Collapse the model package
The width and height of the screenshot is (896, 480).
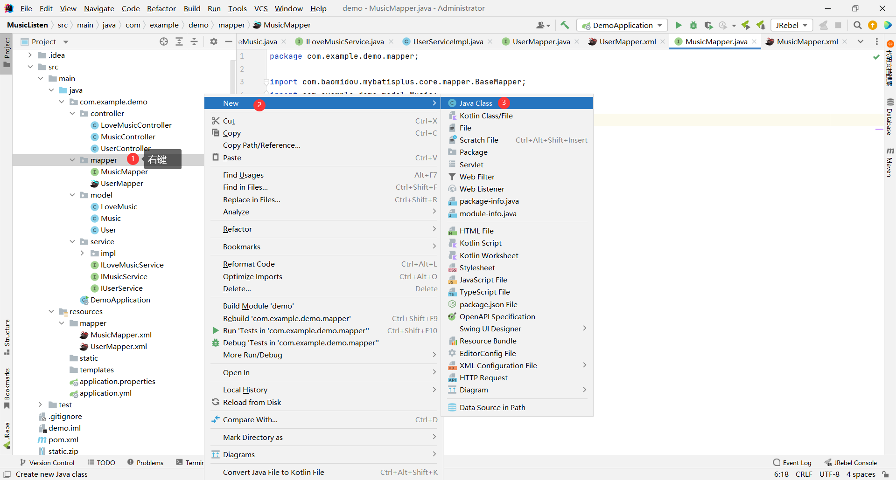tap(72, 195)
